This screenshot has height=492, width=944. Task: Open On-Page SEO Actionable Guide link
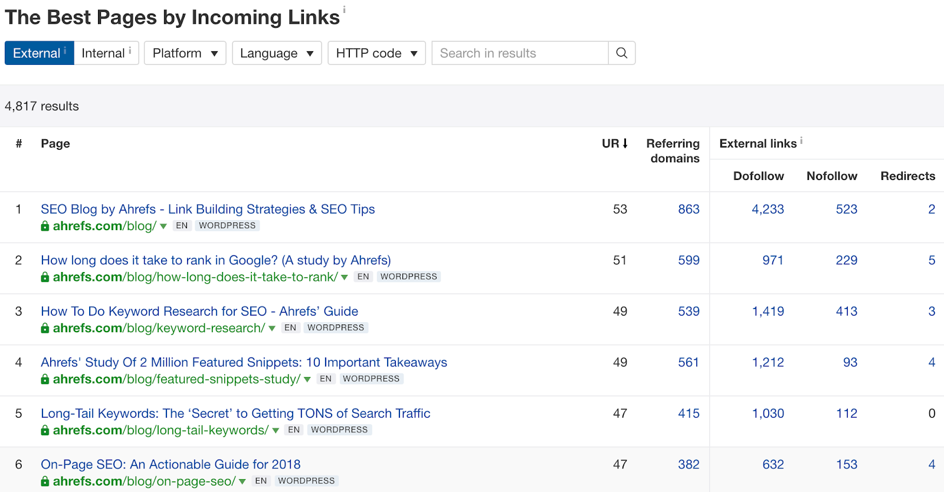tap(171, 465)
